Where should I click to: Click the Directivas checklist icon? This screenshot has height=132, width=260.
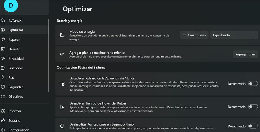[x=3, y=96]
